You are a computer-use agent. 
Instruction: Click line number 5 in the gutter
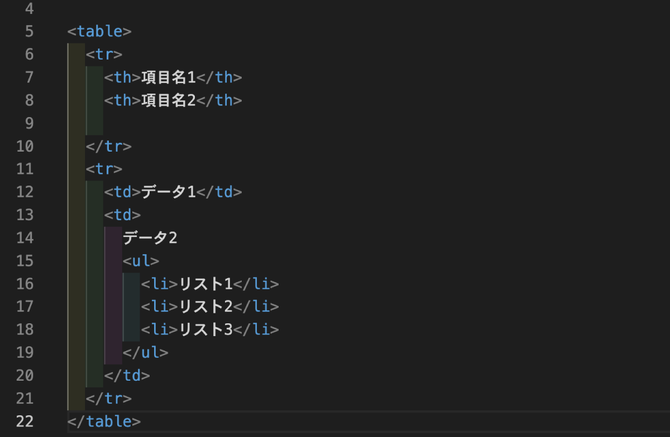pos(29,31)
